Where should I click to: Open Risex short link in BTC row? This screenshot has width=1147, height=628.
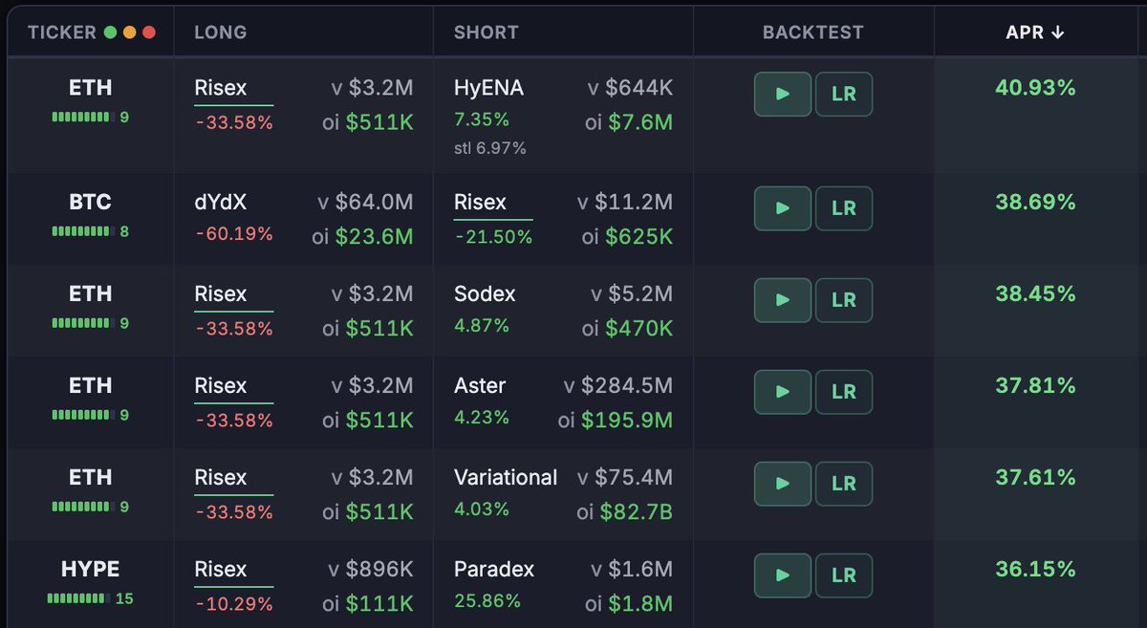click(x=481, y=203)
